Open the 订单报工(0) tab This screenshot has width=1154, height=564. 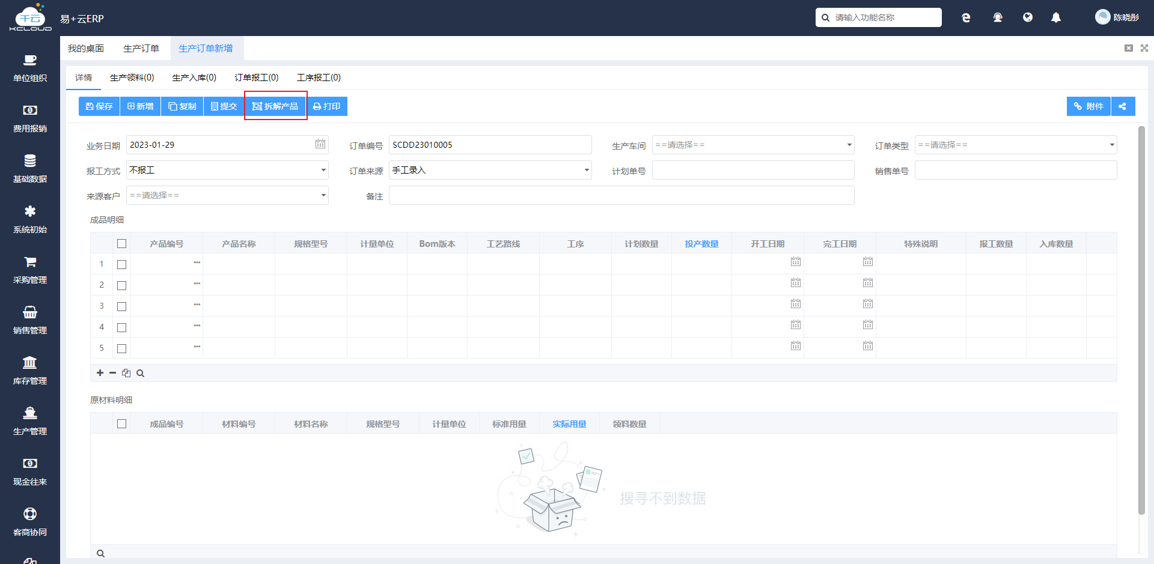point(257,77)
